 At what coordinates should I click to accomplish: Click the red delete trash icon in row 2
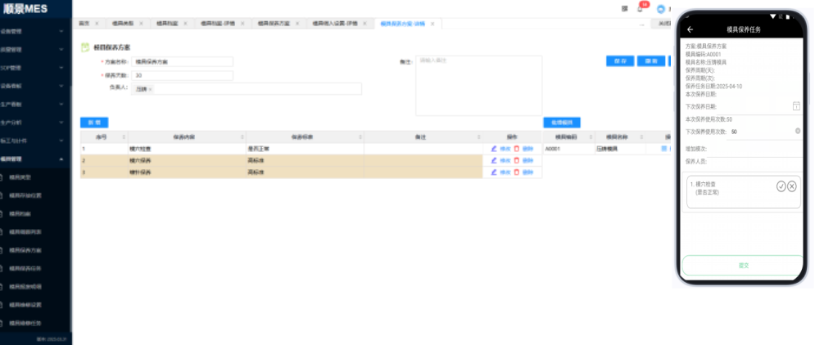click(x=516, y=160)
